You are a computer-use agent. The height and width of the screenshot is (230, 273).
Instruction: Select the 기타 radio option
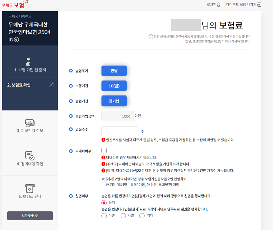tap(142, 216)
